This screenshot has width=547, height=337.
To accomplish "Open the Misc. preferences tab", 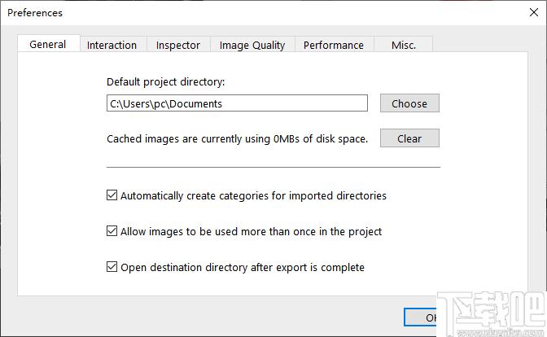I will (404, 46).
